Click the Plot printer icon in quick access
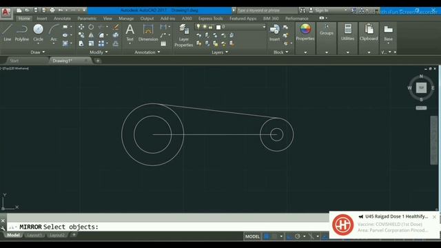This screenshot has height=248, width=441. (52, 10)
